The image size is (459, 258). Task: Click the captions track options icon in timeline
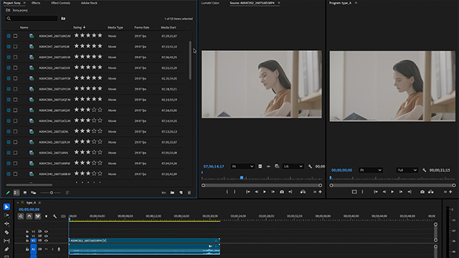click(x=63, y=216)
